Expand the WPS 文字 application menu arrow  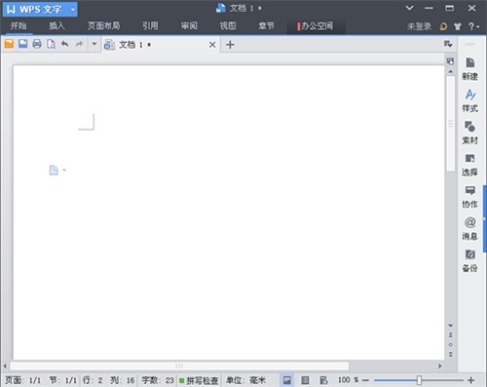[73, 10]
